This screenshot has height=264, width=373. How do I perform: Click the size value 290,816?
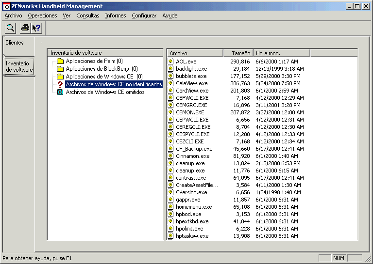[x=240, y=62]
